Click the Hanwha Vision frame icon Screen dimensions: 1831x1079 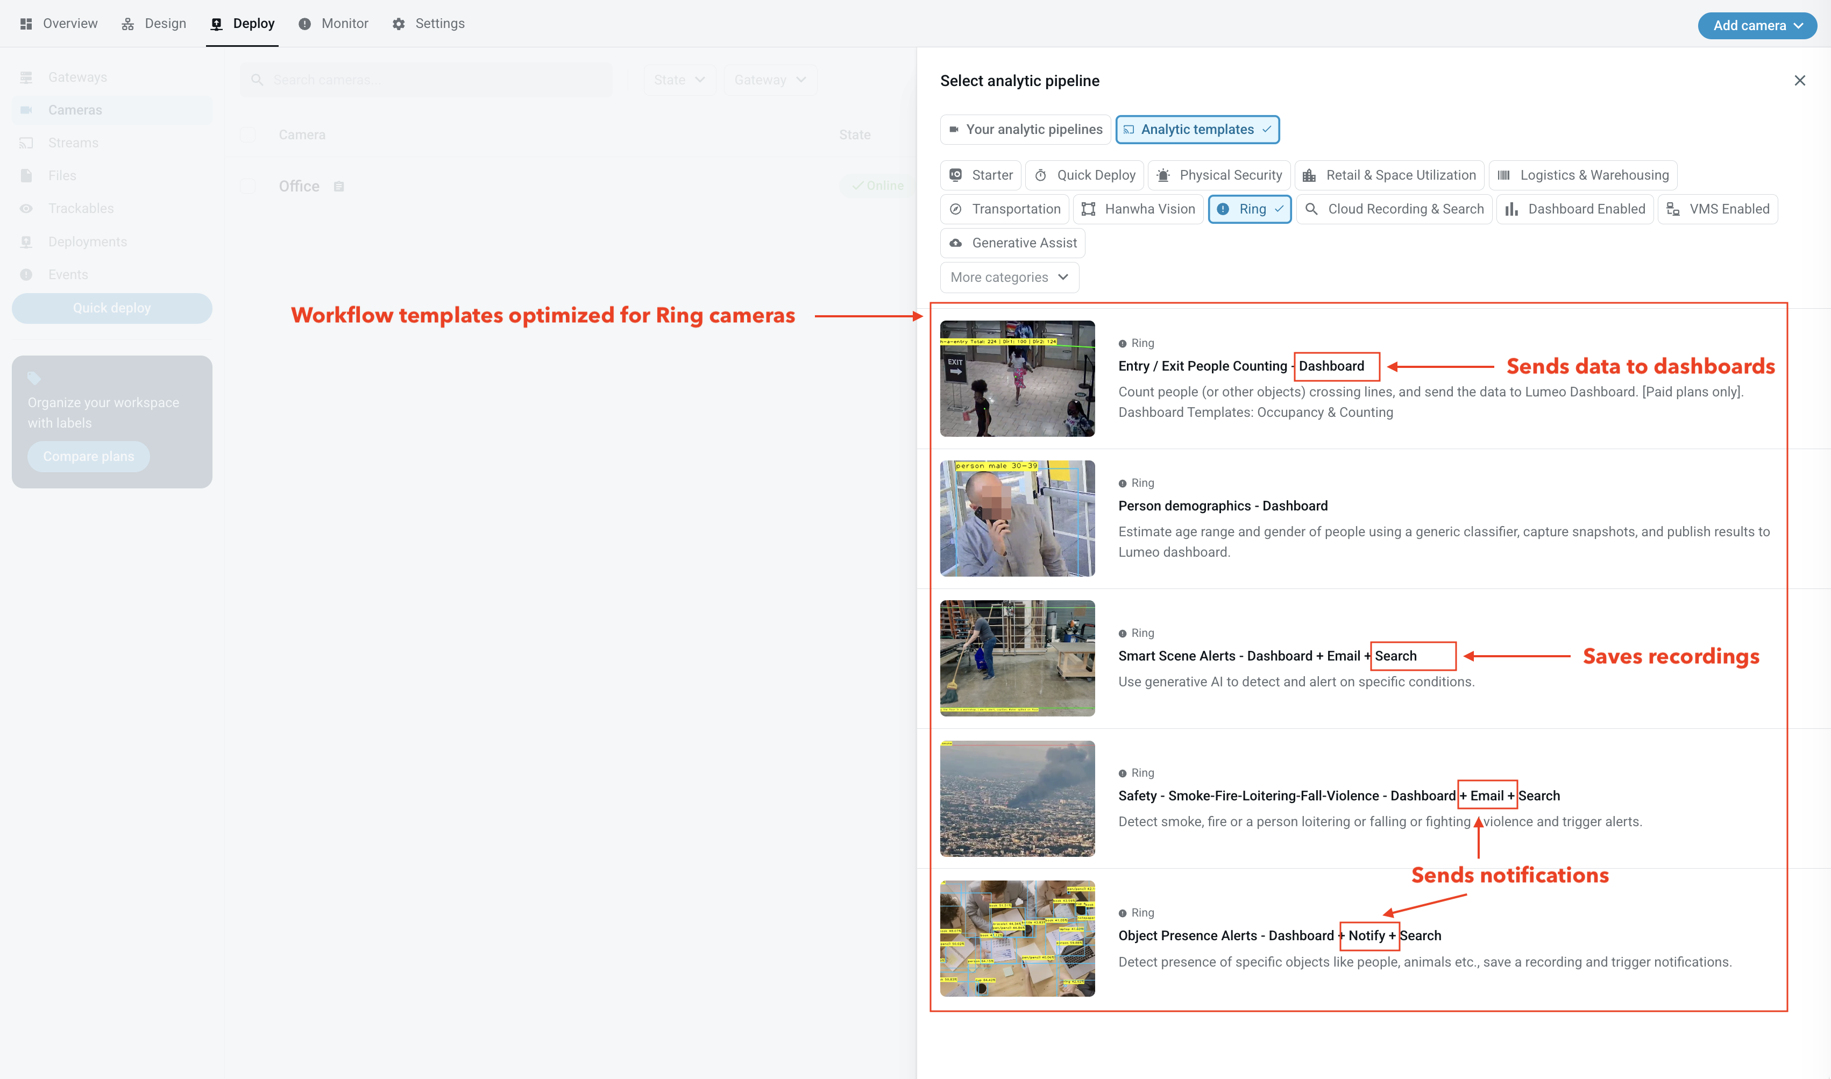point(1088,209)
